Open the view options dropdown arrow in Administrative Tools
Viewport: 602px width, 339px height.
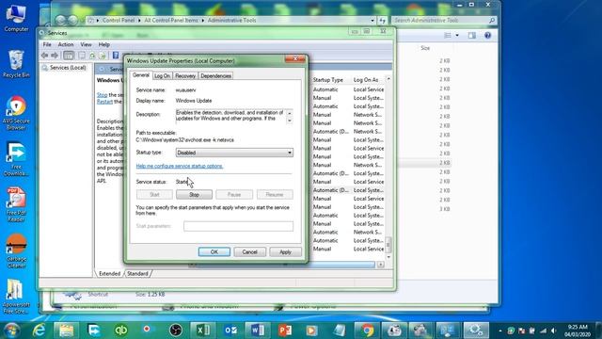[457, 36]
